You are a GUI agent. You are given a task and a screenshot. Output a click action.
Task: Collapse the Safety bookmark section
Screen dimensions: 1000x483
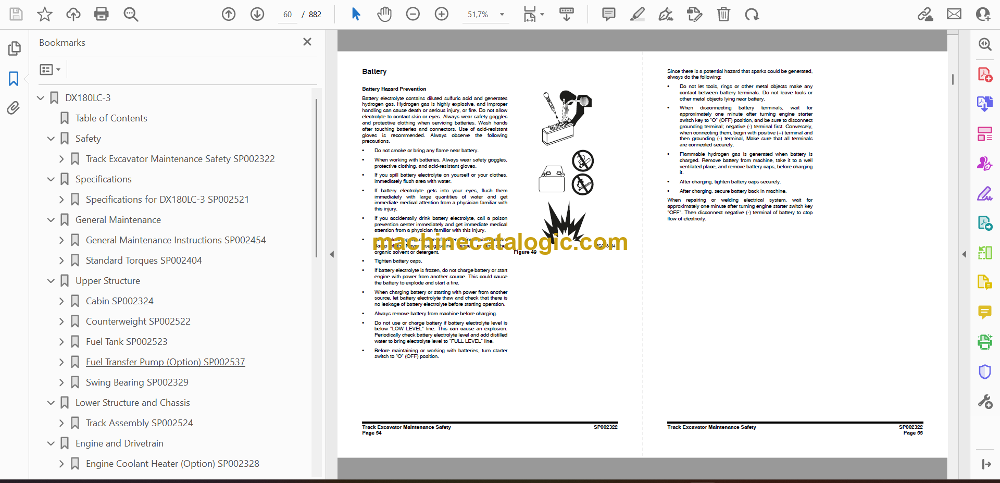pyautogui.click(x=51, y=139)
